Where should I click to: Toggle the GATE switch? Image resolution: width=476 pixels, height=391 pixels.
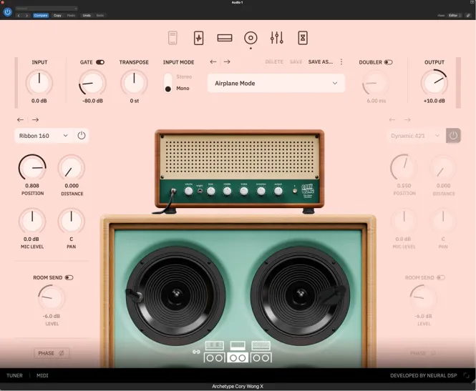(x=100, y=62)
